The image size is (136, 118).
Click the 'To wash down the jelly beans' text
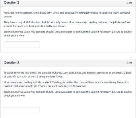(68, 75)
